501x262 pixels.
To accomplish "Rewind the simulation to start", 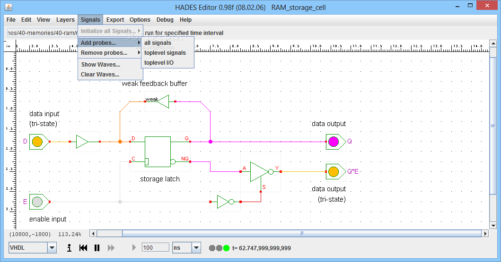I will point(83,248).
